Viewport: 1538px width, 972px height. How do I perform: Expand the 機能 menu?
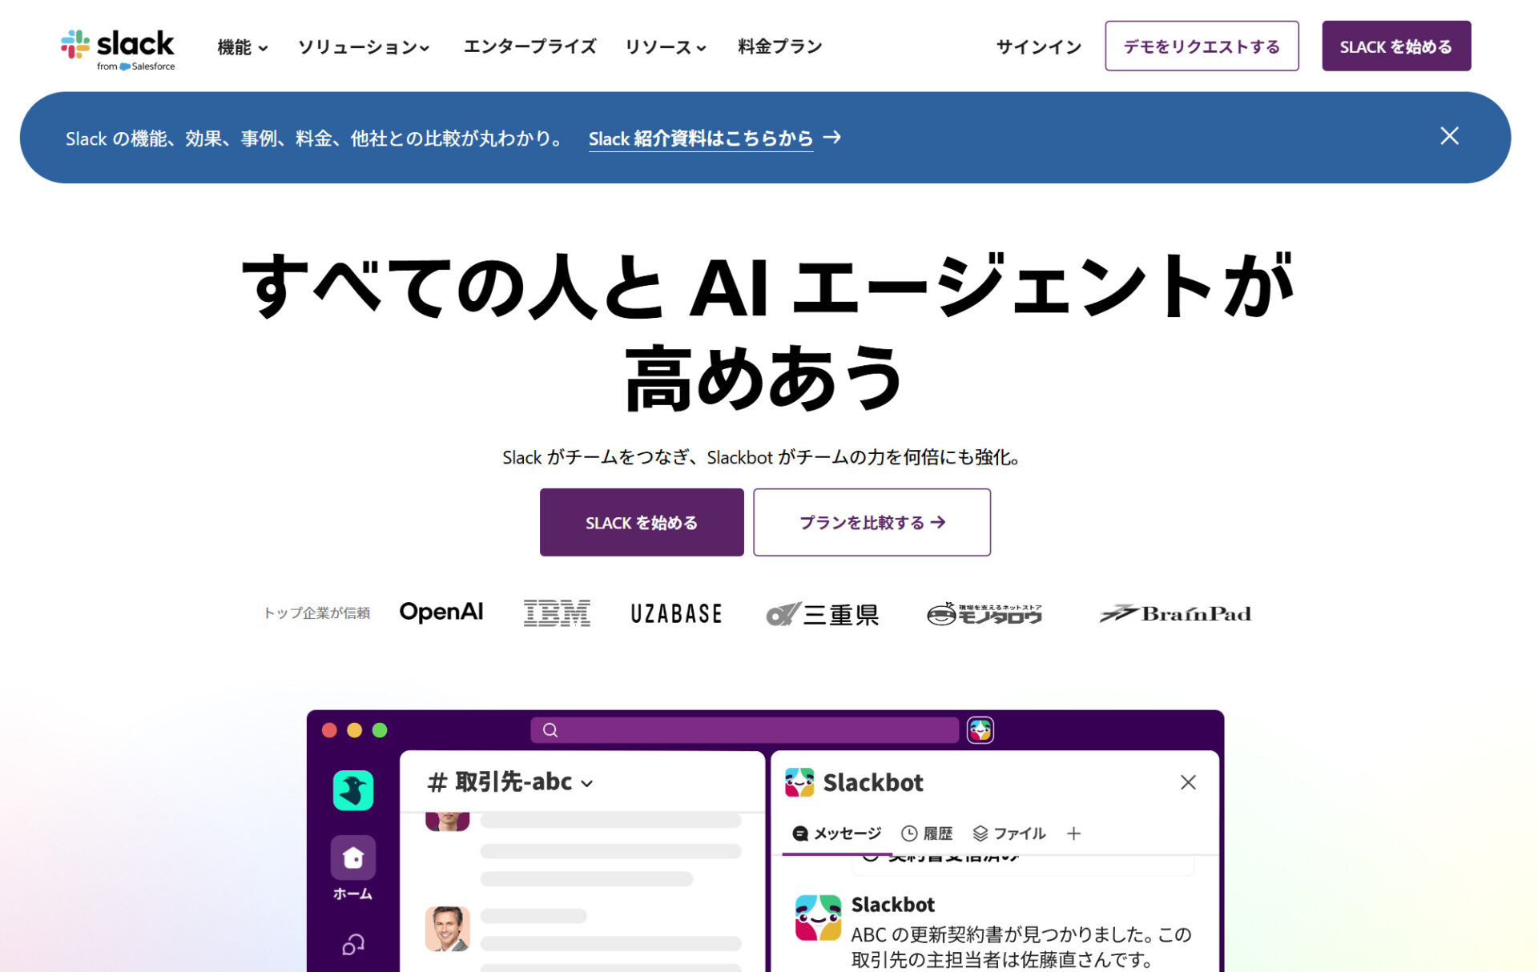pyautogui.click(x=242, y=47)
